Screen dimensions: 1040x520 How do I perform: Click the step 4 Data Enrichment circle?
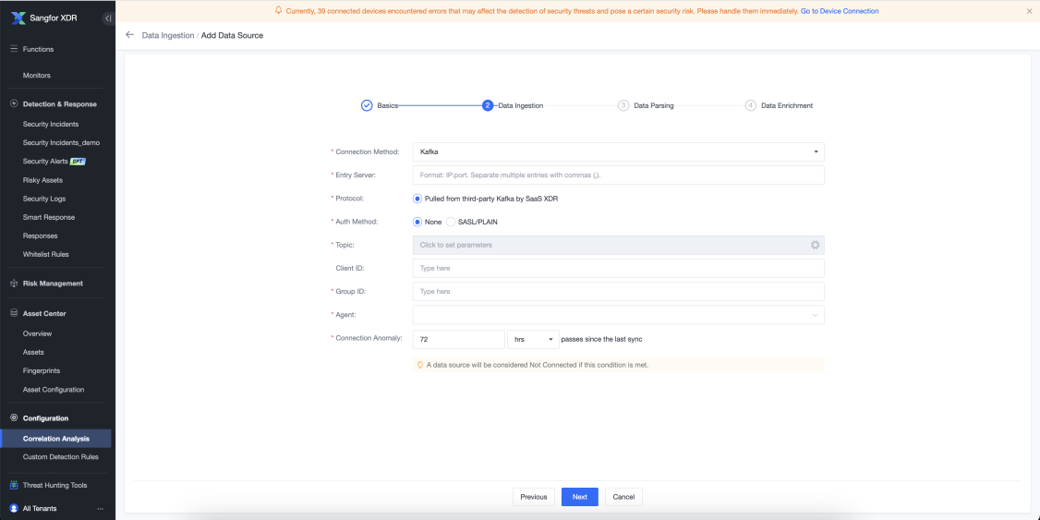coord(750,105)
